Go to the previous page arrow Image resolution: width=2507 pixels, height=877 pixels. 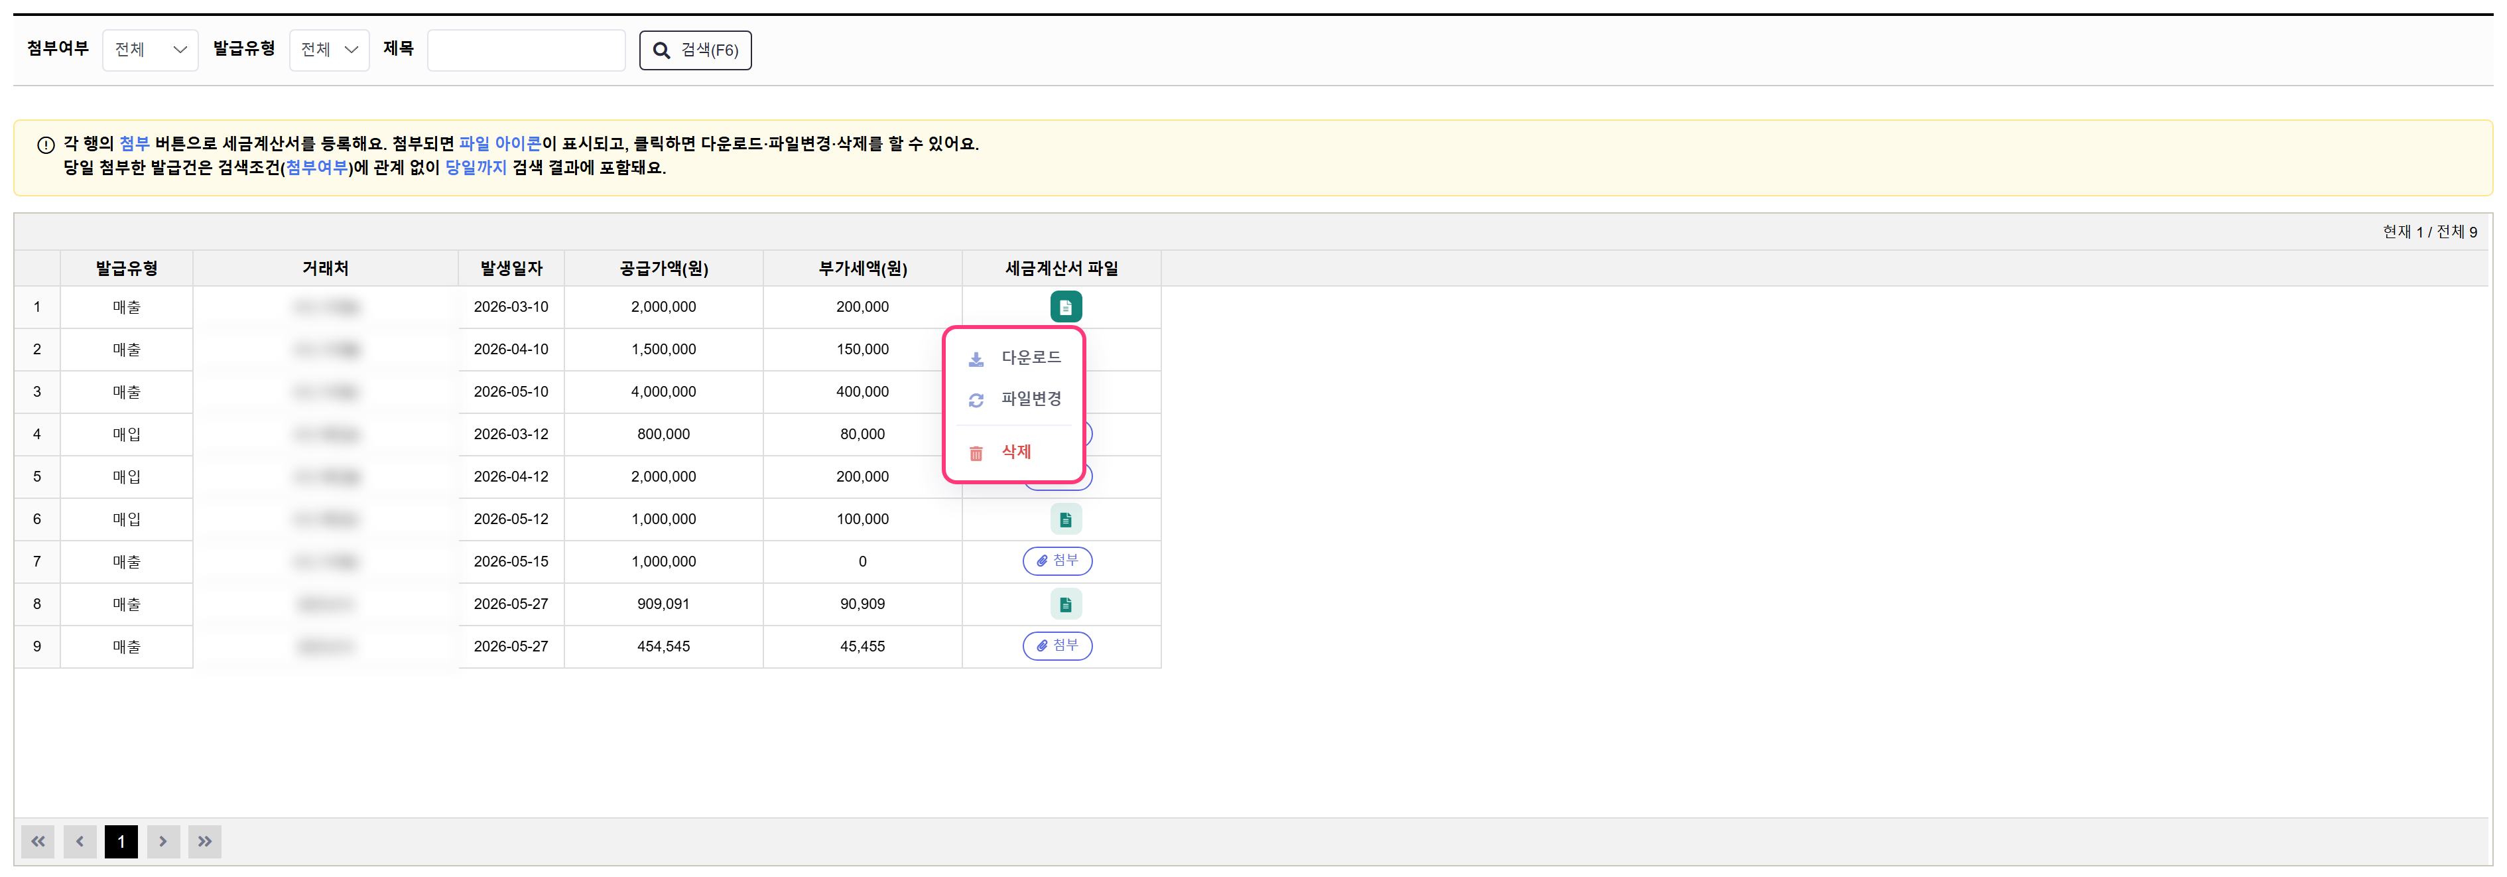(80, 841)
